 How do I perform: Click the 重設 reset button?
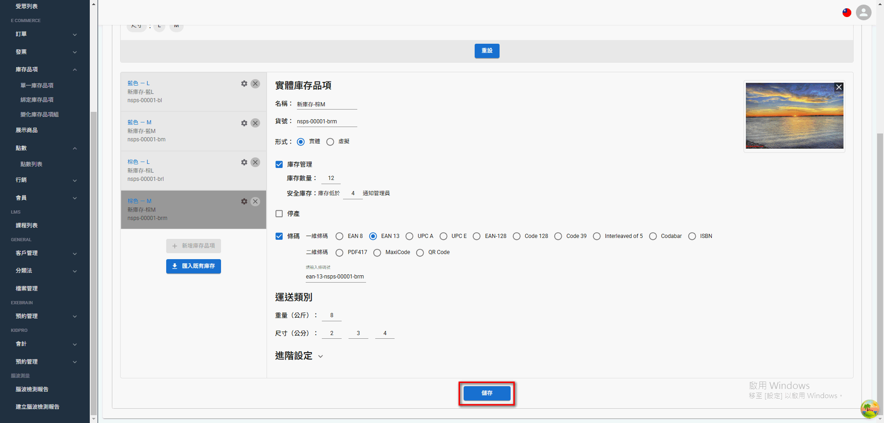tap(487, 51)
